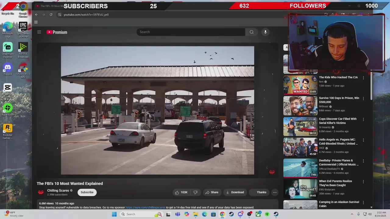Open the Windows Start menu

[x=114, y=214]
